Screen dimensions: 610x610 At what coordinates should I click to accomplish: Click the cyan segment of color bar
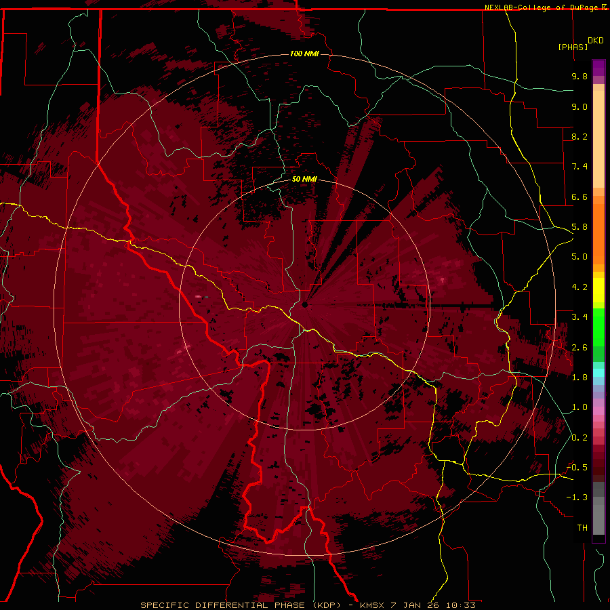598,372
